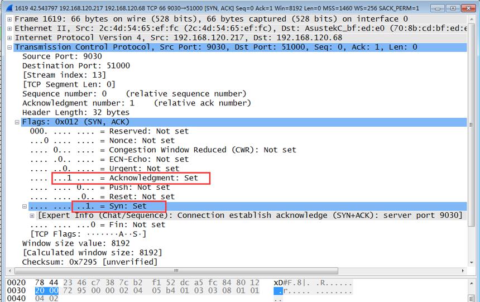Click the Wireshark shark fin title icon
The width and height of the screenshot is (480, 302).
(9, 8)
